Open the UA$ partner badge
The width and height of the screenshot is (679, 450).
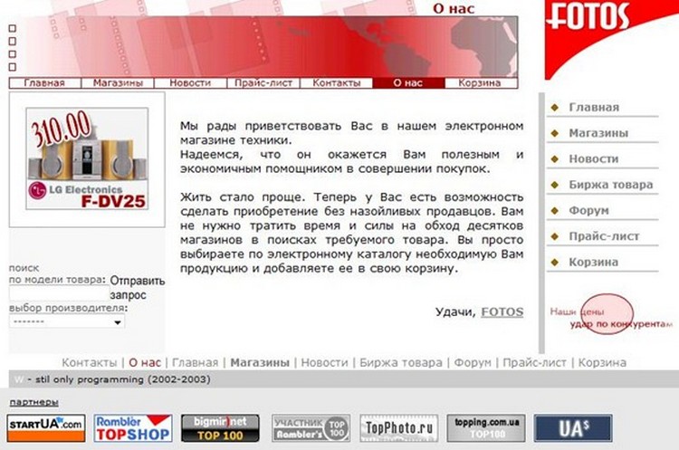pyautogui.click(x=572, y=426)
